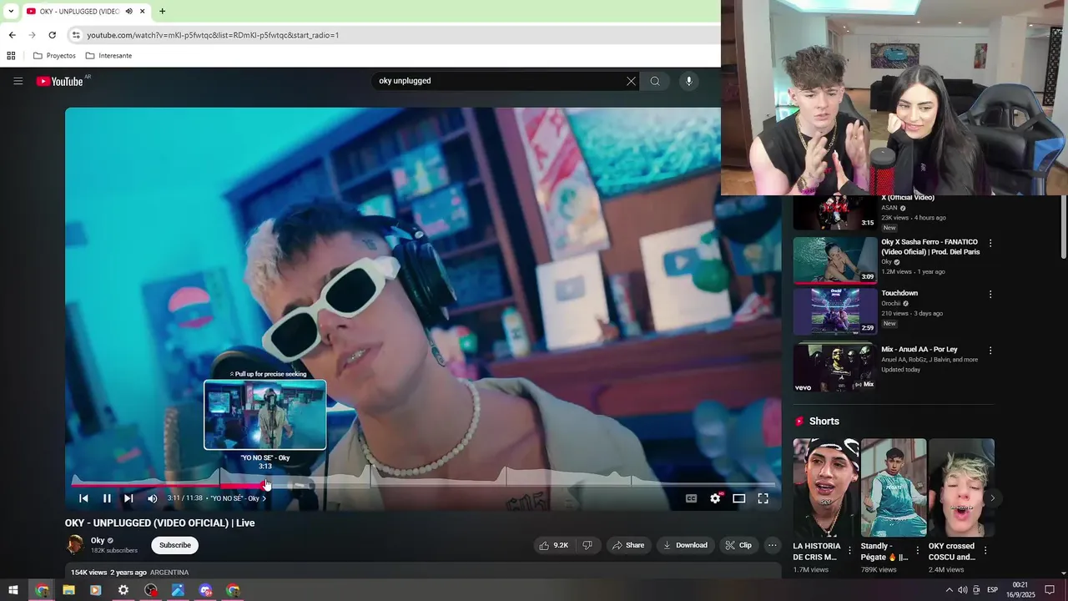This screenshot has height=601, width=1068.
Task: Select the OKY - UNPLUGGED browser tab
Action: click(79, 12)
